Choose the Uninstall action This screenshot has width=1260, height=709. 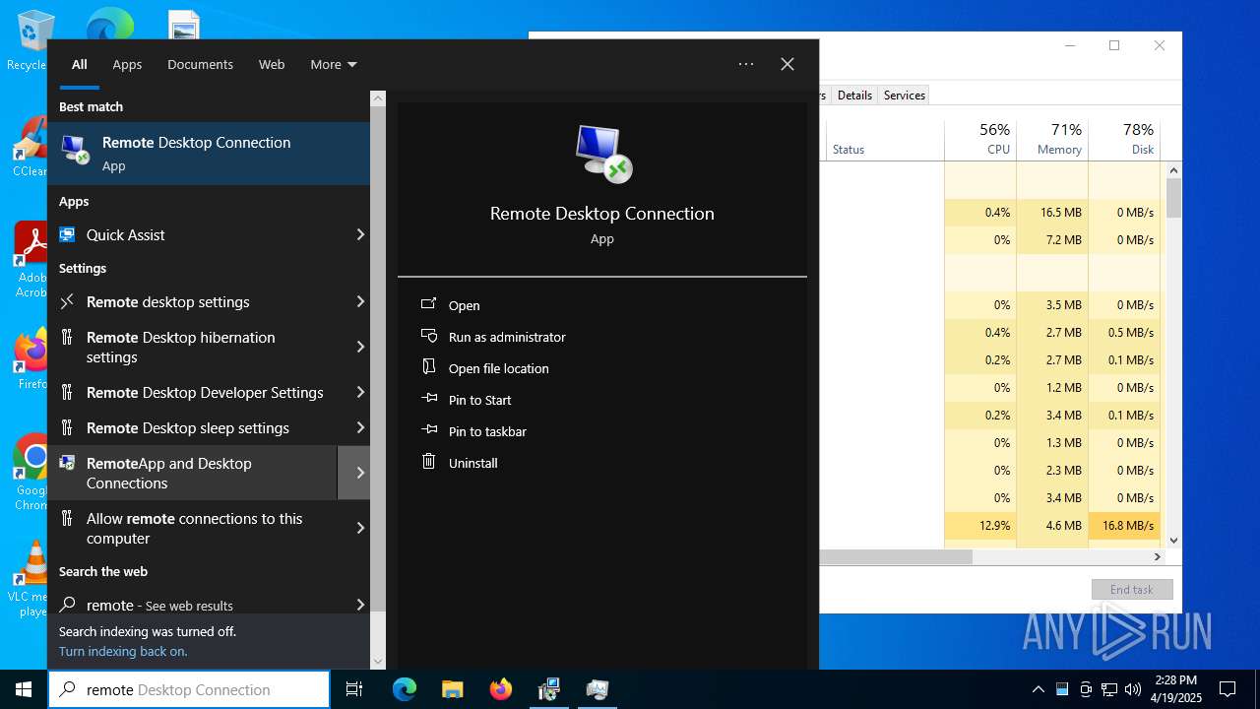(473, 463)
